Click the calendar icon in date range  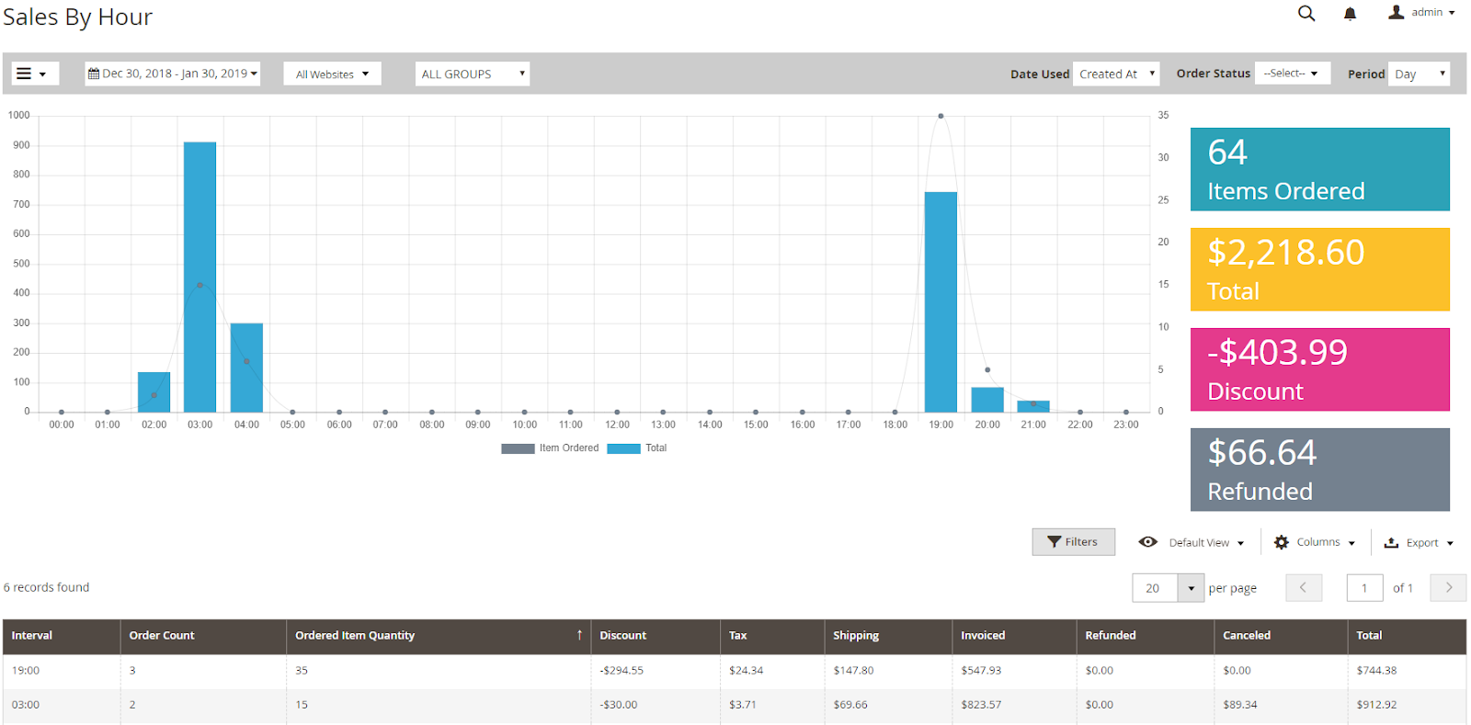pyautogui.click(x=94, y=74)
